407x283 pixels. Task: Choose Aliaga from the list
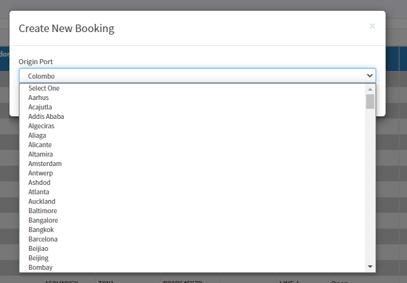click(192, 135)
